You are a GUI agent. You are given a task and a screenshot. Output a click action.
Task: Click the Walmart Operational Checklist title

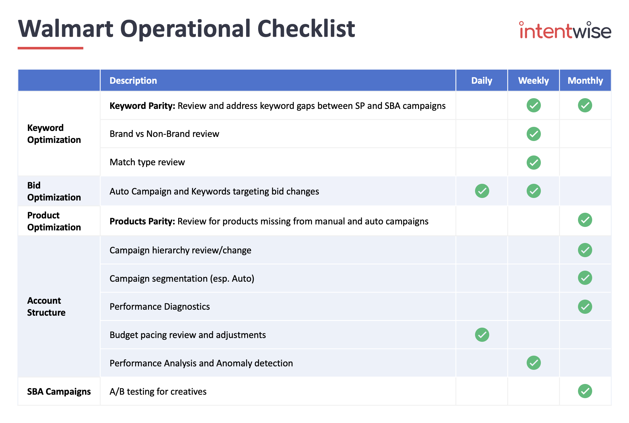[x=186, y=29]
